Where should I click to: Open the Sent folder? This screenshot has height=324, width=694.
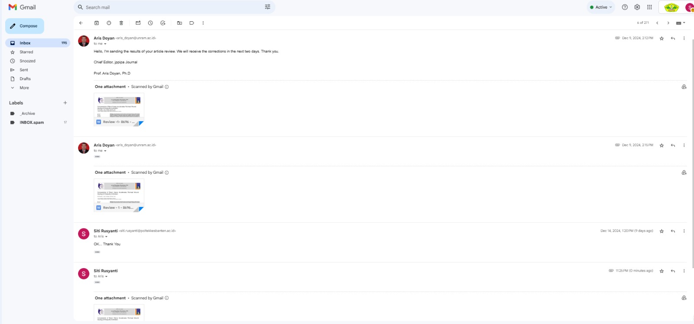(x=24, y=70)
